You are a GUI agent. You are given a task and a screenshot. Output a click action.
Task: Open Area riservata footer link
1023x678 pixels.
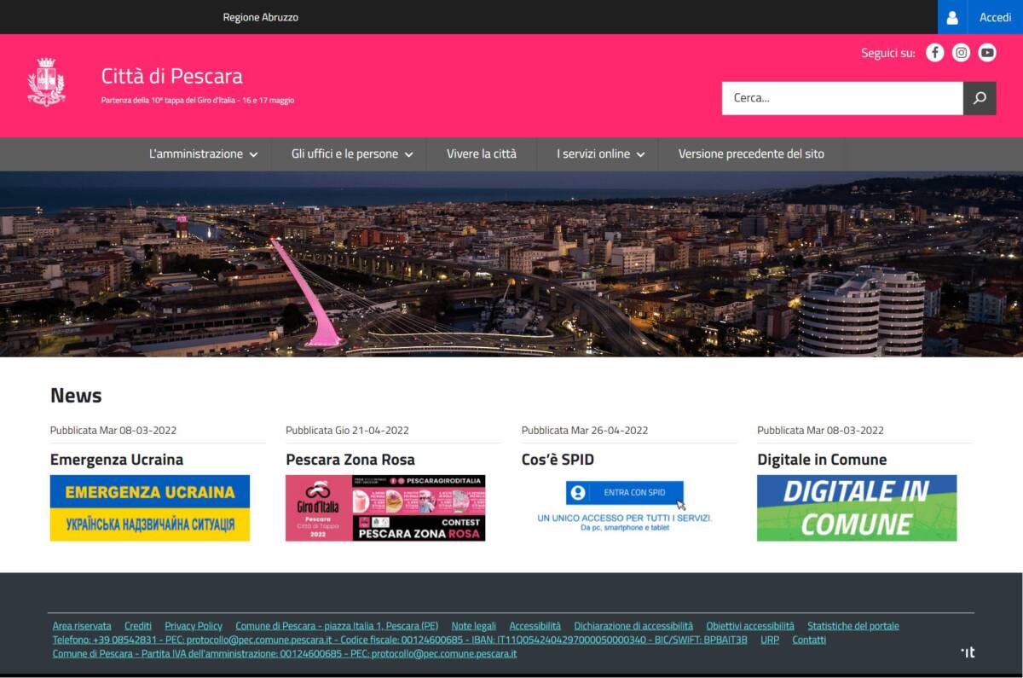click(x=82, y=626)
